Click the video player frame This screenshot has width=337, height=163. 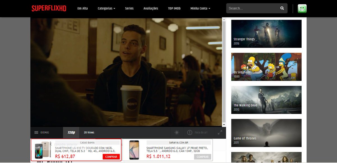[x=126, y=72]
